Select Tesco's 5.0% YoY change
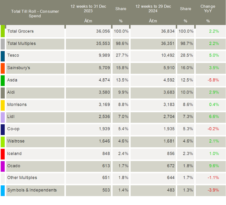This screenshot has width=226, height=205. 214,55
